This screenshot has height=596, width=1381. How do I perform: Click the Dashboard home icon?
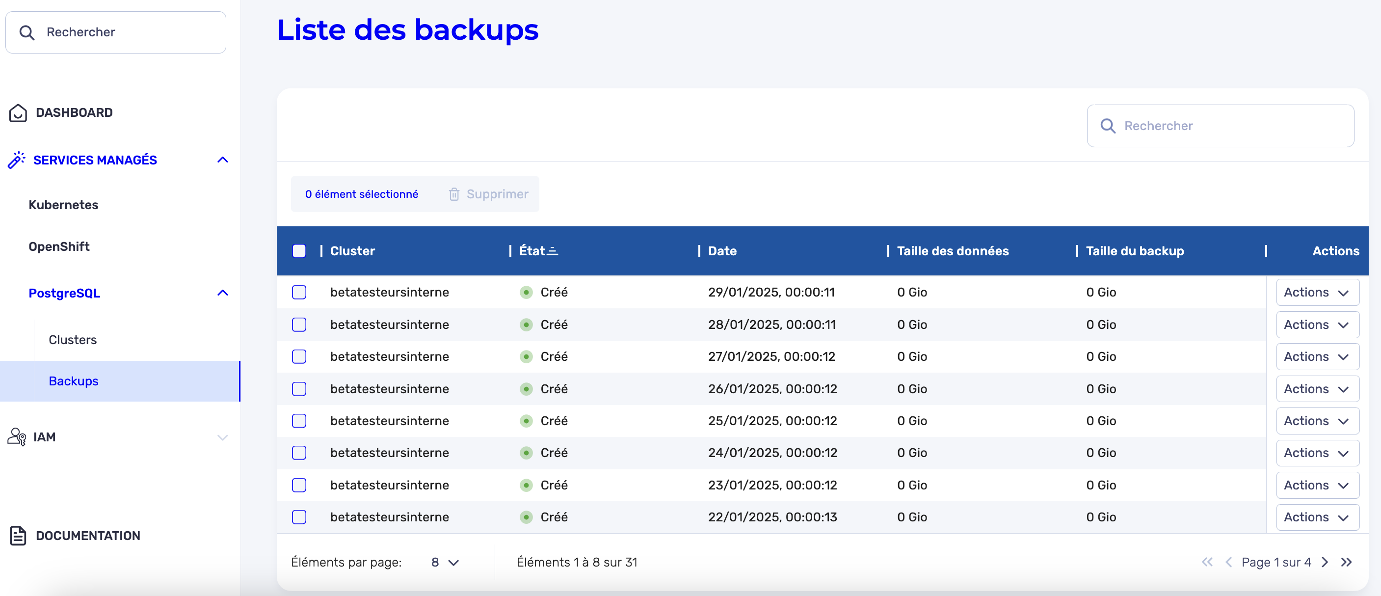click(19, 112)
